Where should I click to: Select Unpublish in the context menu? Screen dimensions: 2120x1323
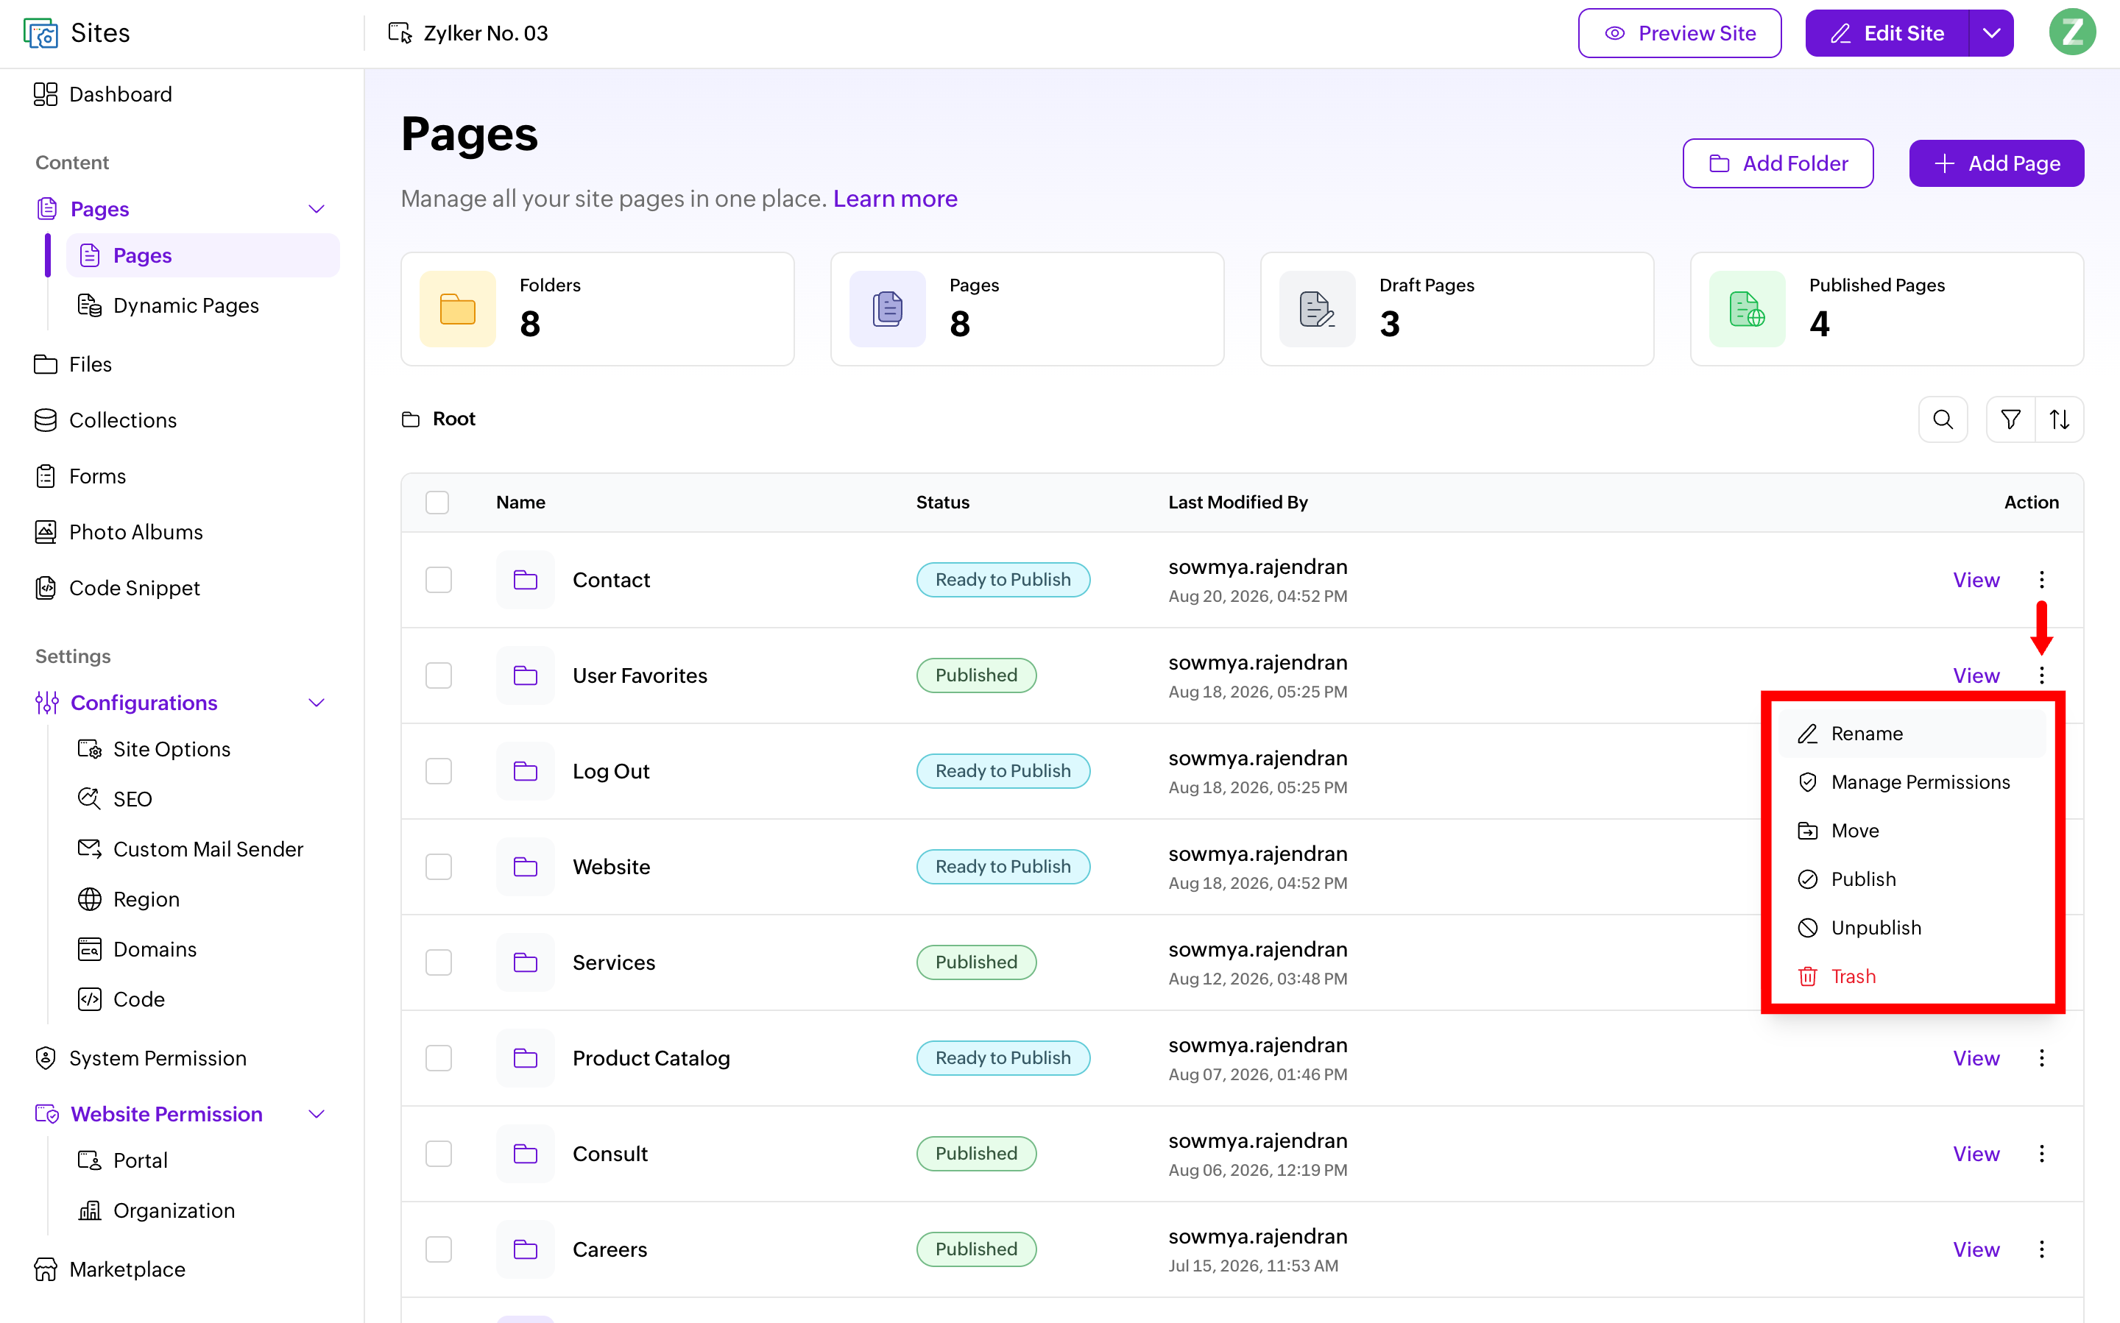(1913, 928)
